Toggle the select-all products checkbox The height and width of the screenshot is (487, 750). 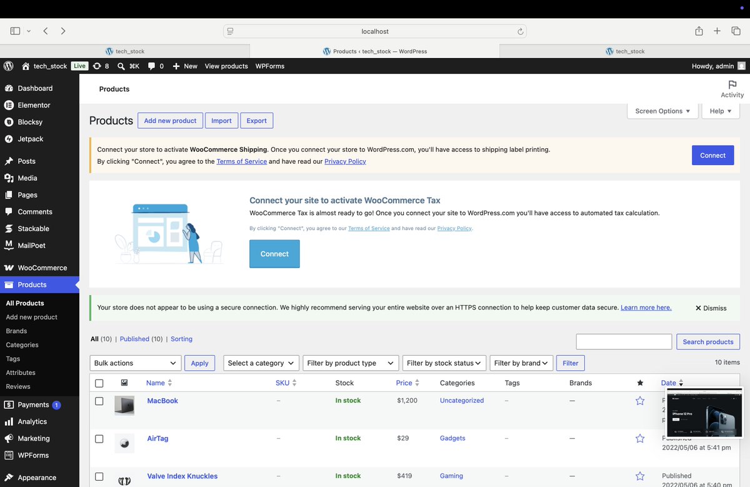(x=99, y=383)
